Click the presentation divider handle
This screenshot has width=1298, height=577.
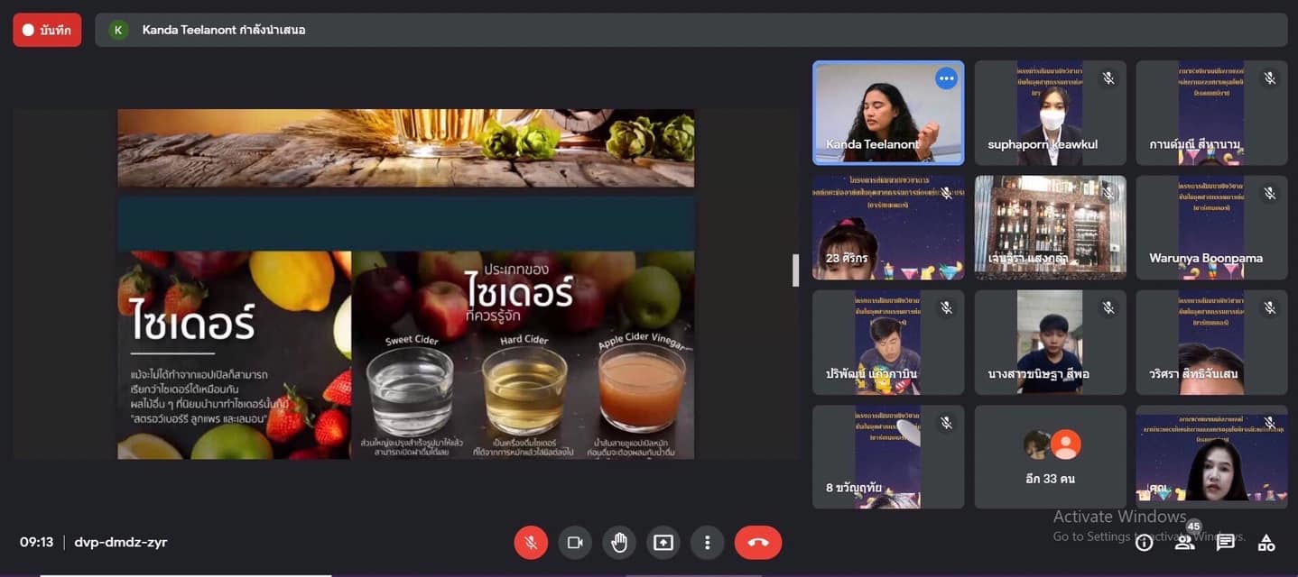tap(795, 270)
